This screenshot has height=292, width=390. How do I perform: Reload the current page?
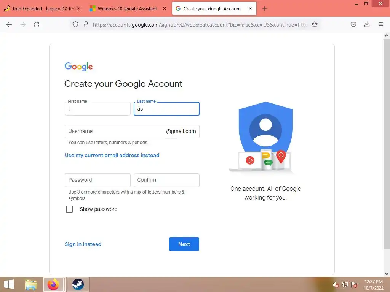pos(37,25)
